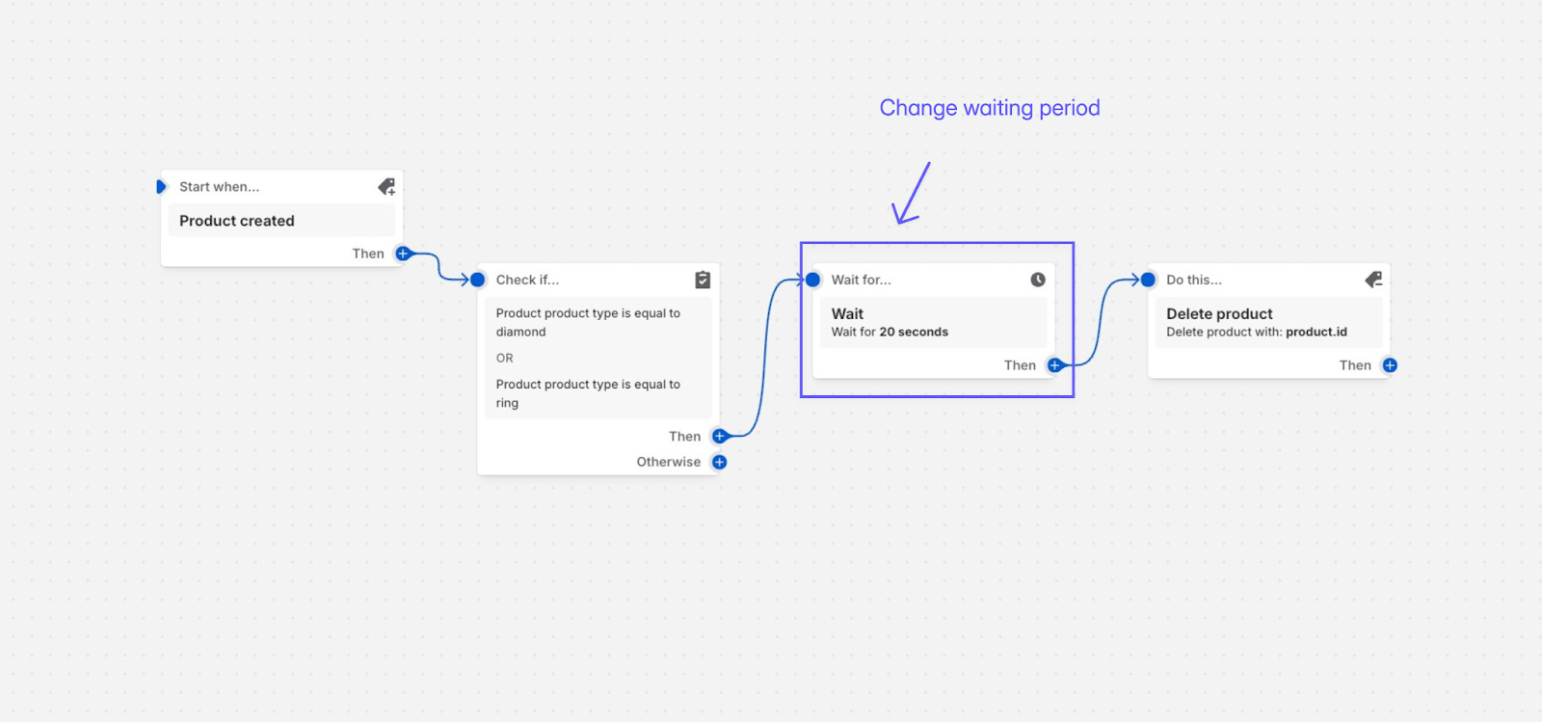Click the OR operator between conditions
Viewport: 1542px width, 722px height.
click(505, 358)
